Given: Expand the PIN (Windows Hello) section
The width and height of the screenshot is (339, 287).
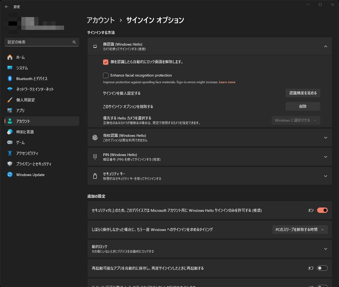Looking at the screenshot, I should pos(326,157).
